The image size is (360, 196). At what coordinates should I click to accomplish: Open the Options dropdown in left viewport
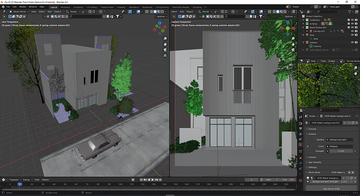coord(161,17)
